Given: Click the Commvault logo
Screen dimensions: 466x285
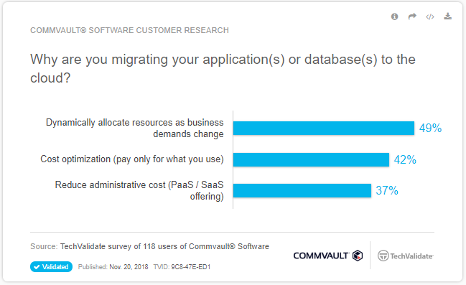Looking at the screenshot, I should [328, 256].
